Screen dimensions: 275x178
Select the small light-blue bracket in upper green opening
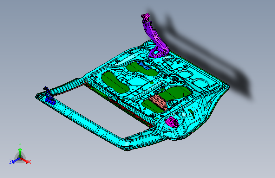coord(144,65)
